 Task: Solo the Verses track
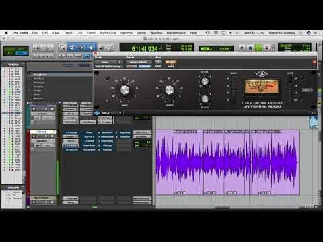(46, 136)
